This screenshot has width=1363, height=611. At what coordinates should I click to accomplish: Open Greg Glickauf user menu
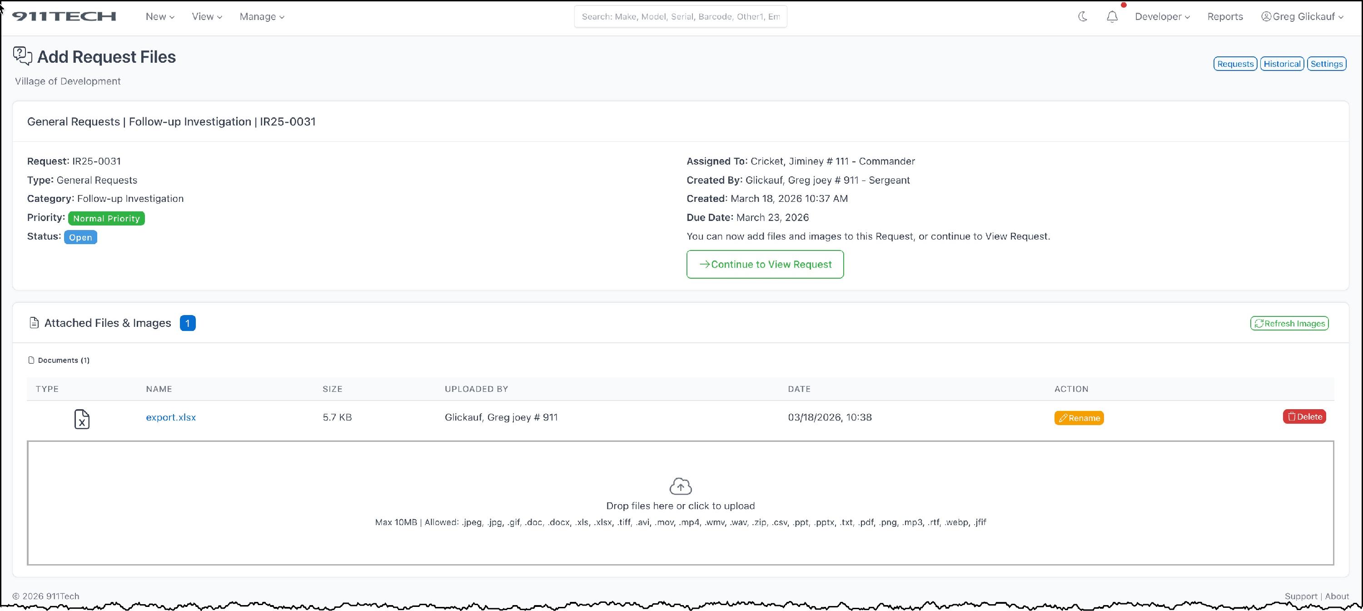pos(1302,16)
